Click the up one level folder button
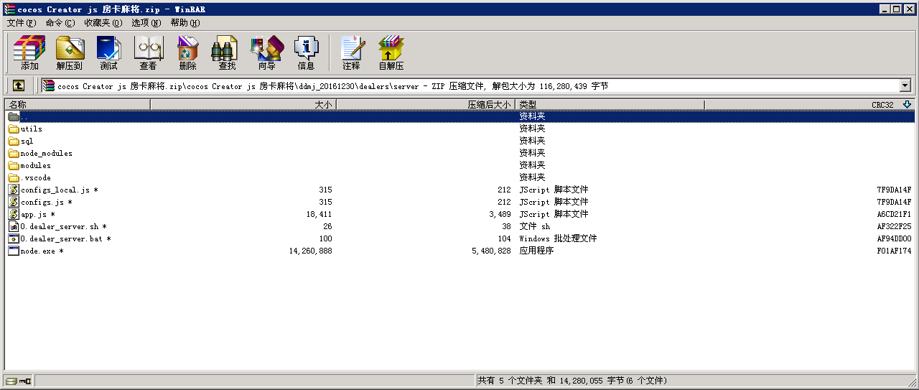Viewport: 919px width, 390px height. [x=19, y=85]
